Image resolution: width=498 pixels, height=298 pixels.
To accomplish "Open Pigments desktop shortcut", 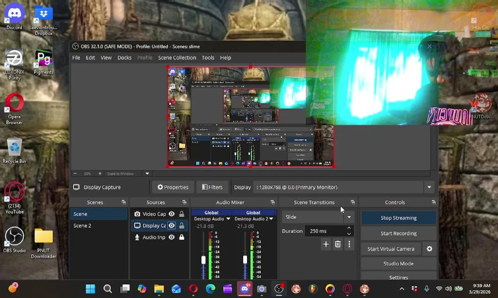I will pos(43,62).
